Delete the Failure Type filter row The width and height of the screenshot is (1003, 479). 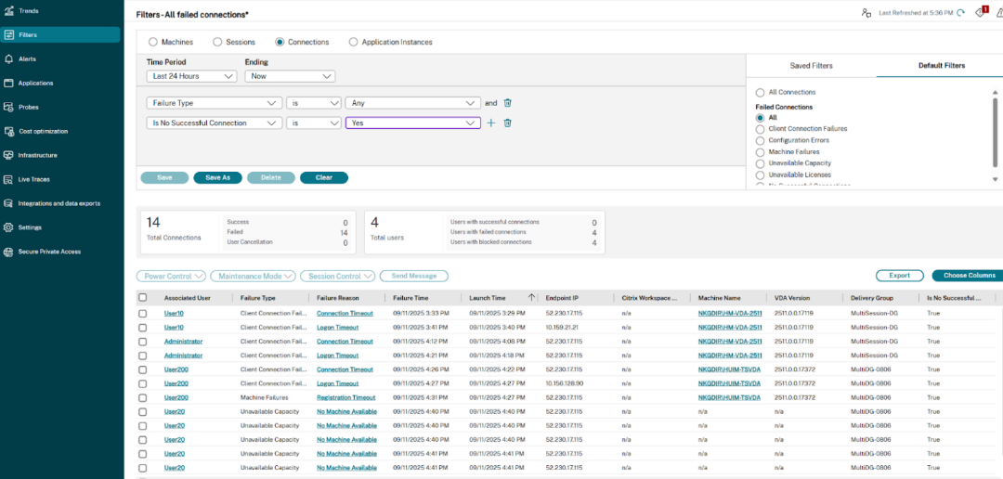click(507, 103)
